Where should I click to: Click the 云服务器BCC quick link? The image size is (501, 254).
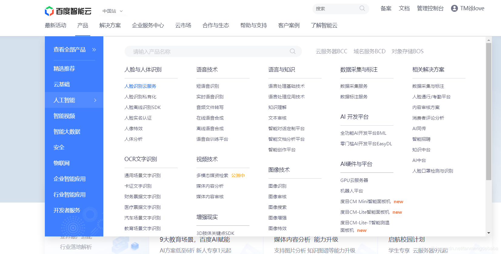pos(332,51)
